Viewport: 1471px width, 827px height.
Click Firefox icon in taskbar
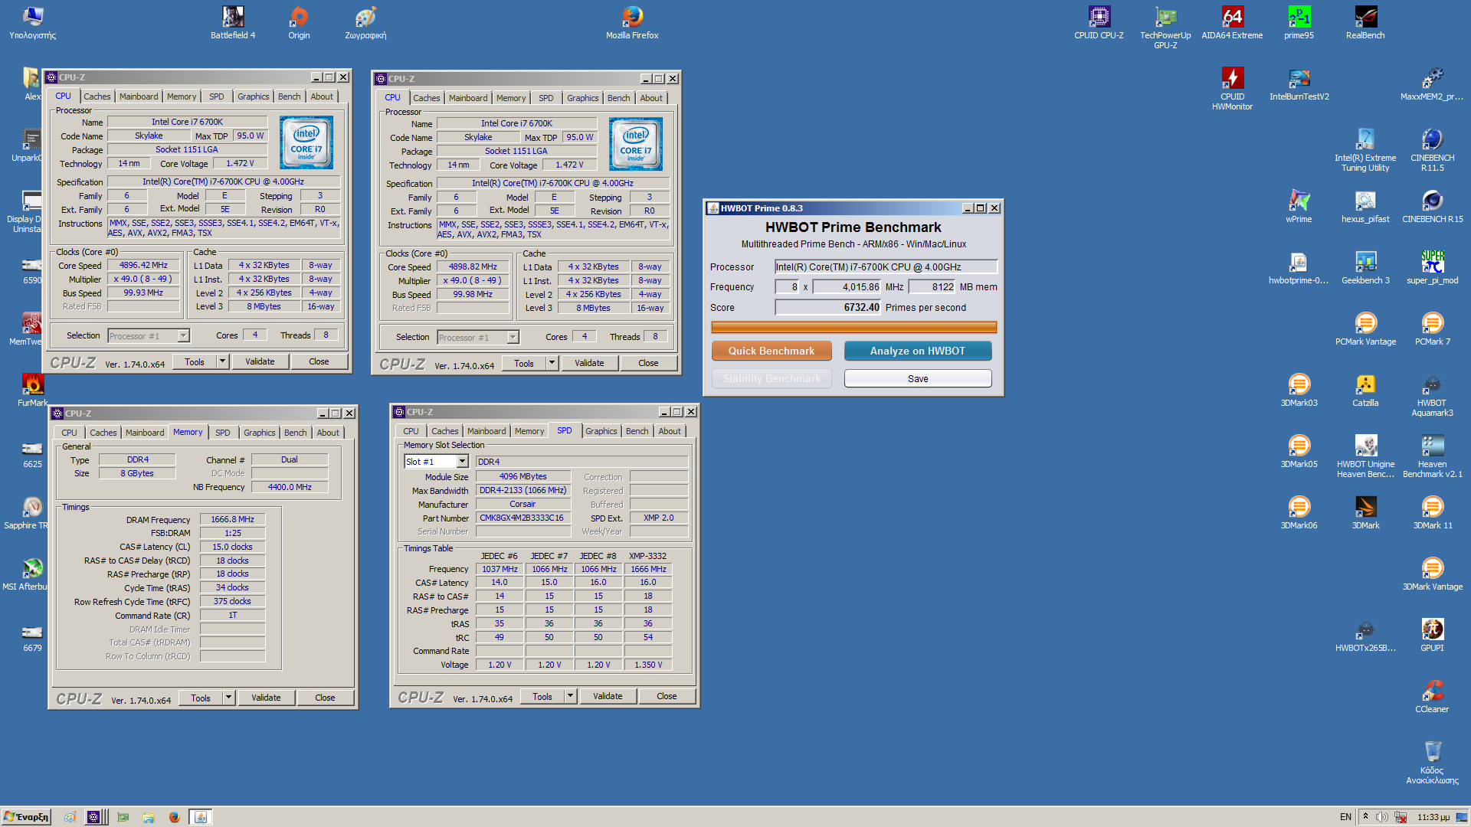tap(174, 817)
